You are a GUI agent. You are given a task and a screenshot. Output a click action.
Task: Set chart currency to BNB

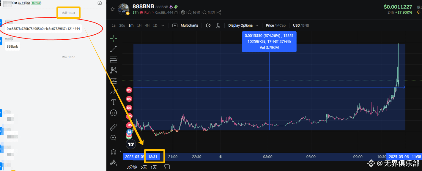tap(306, 25)
